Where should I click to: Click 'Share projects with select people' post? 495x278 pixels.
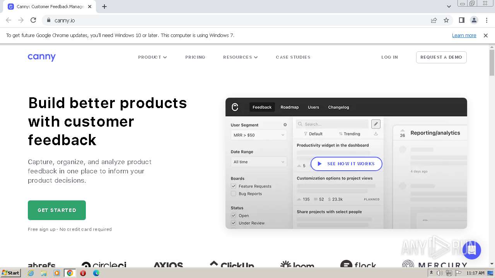[x=329, y=212]
